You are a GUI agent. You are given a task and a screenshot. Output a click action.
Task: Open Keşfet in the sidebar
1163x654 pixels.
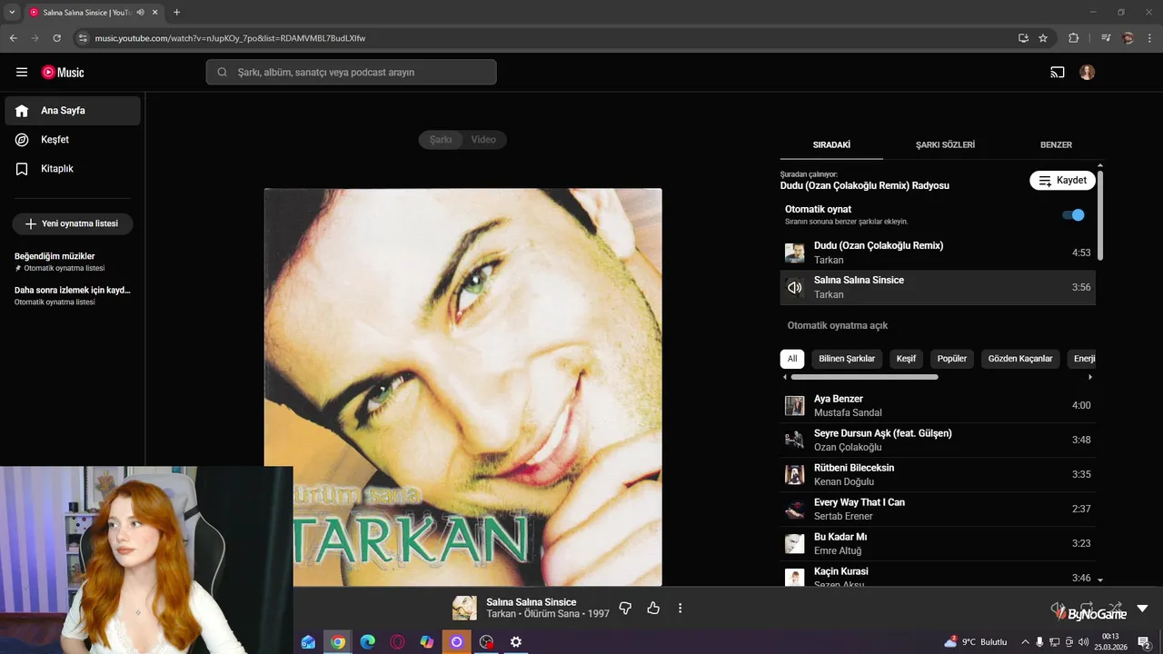(73, 140)
